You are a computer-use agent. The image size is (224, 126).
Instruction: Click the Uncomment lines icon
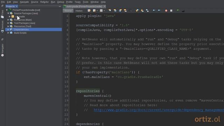[x=183, y=11]
